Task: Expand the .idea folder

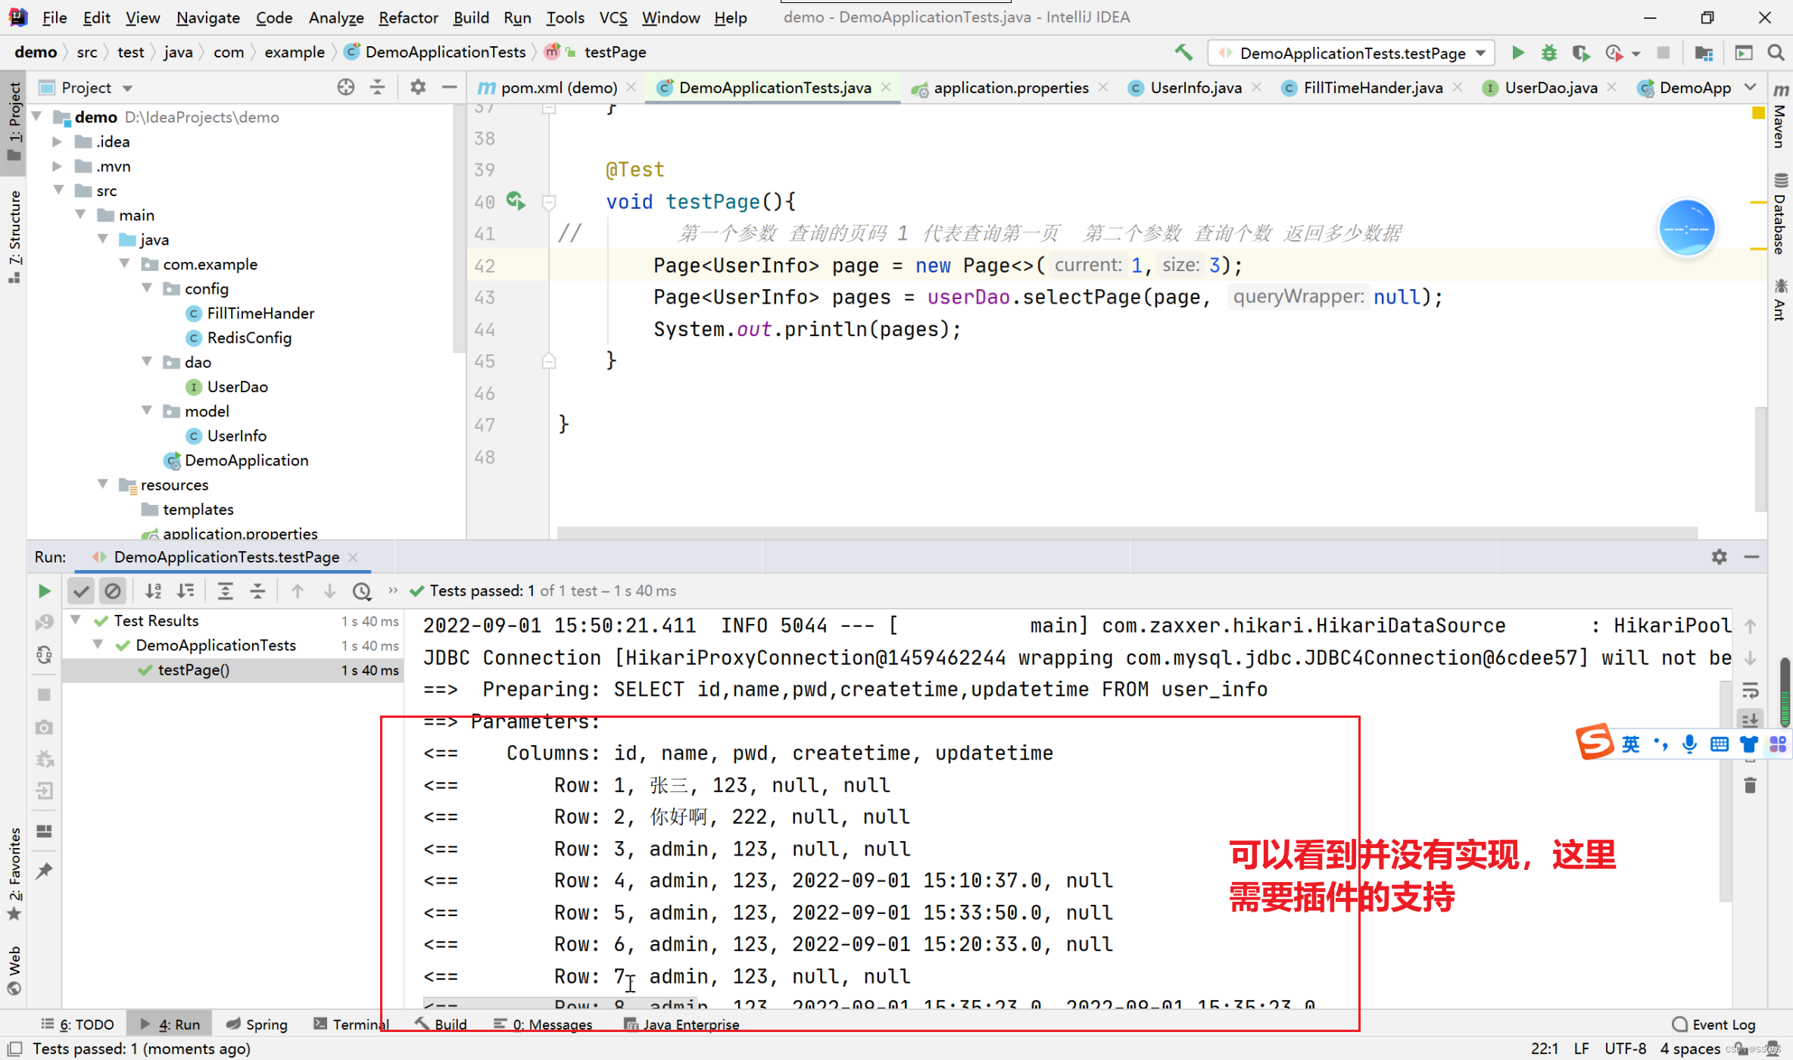Action: [57, 142]
